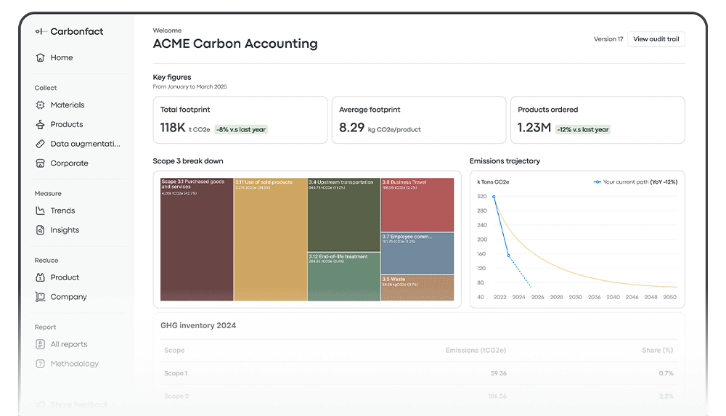The height and width of the screenshot is (416, 726).
Task: Click the Products icon in sidebar
Action: 40,125
